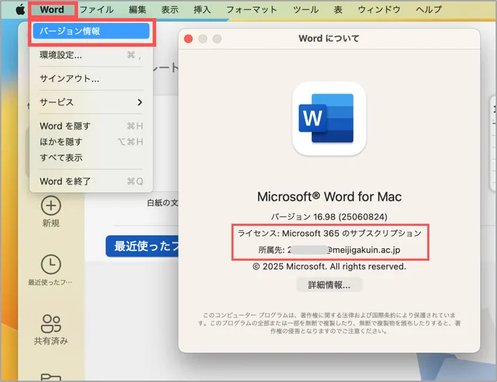Image resolution: width=497 pixels, height=382 pixels.
Task: Click the Word app icon in About dialog
Action: 329,119
